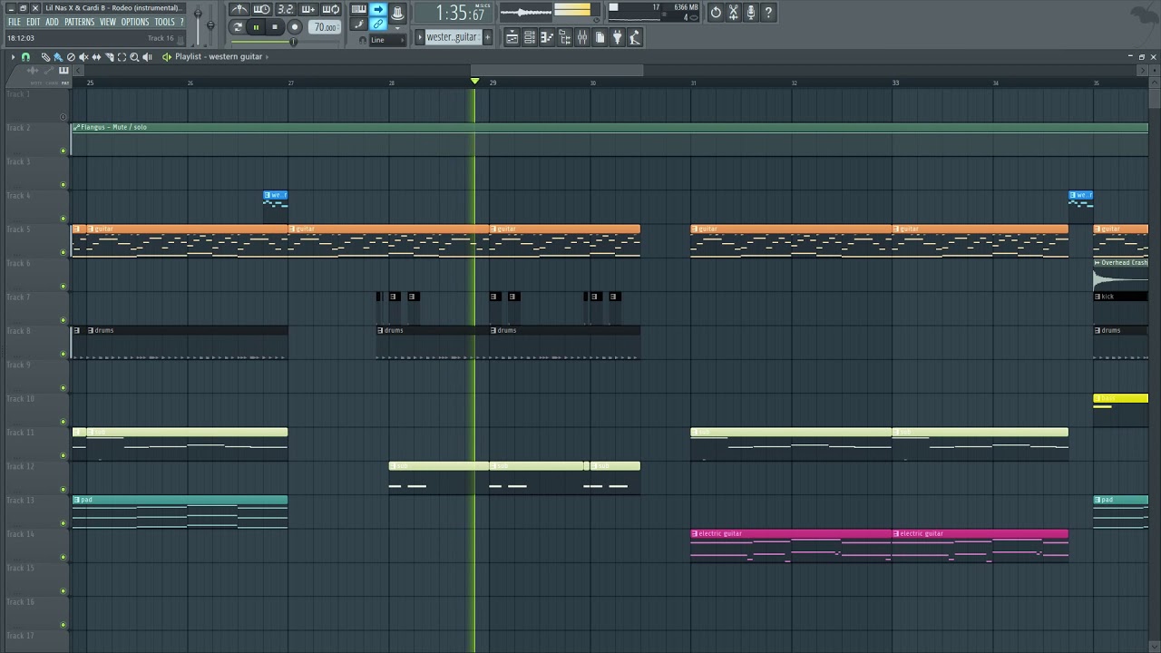Toggle the overdub blend recording icon
1161x653 pixels.
click(308, 9)
